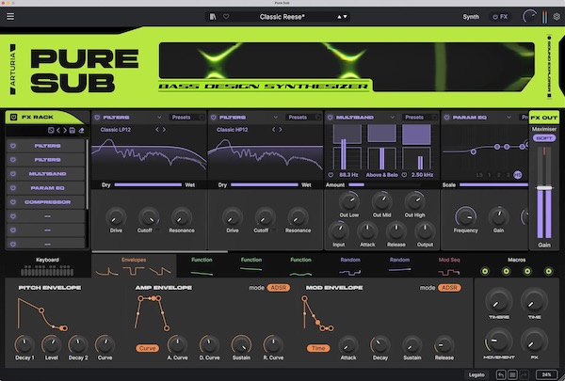This screenshot has height=381, width=565.
Task: Switch to the first Function tab
Action: [202, 266]
